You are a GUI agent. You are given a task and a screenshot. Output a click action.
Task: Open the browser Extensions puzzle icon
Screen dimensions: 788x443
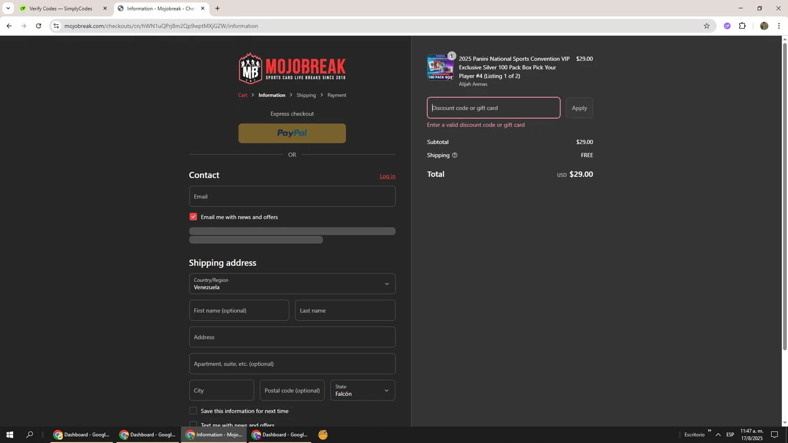742,26
